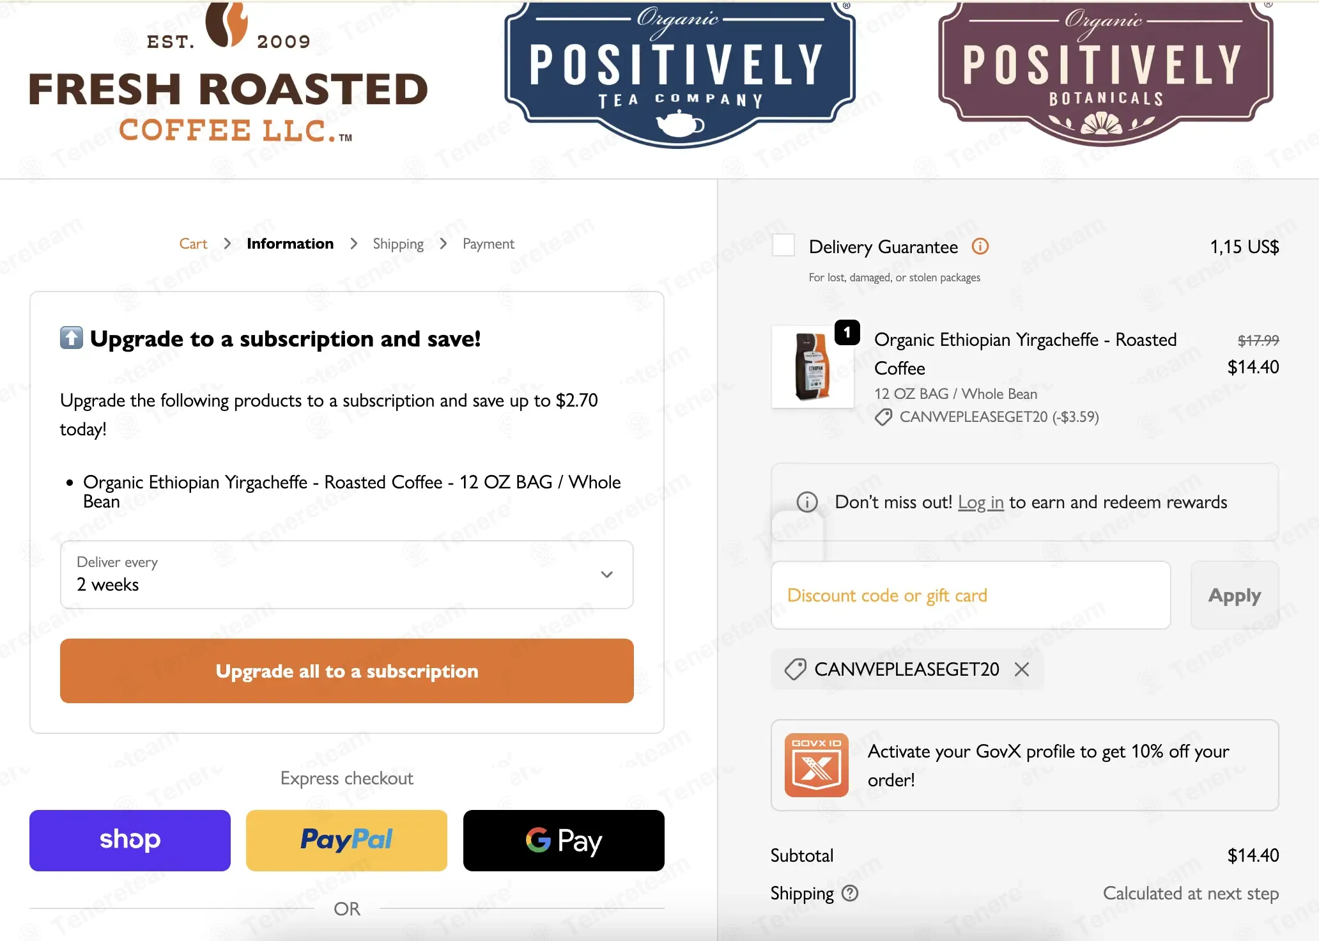Open the Positively Tea Company logo

coord(679,75)
